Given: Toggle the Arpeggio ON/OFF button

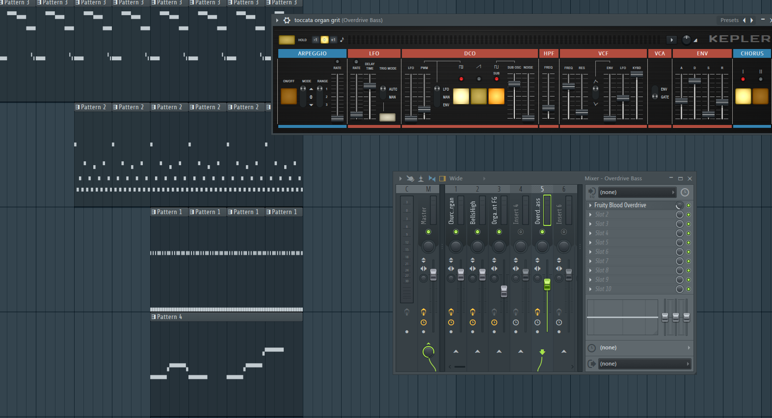Looking at the screenshot, I should pyautogui.click(x=289, y=96).
